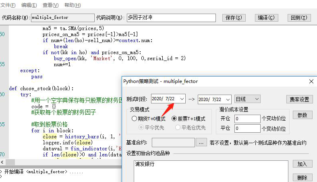Image resolution: width=317 pixels, height=182 pixels.
Task: Open the end date dropdown of 测试时段
Action: (x=228, y=99)
